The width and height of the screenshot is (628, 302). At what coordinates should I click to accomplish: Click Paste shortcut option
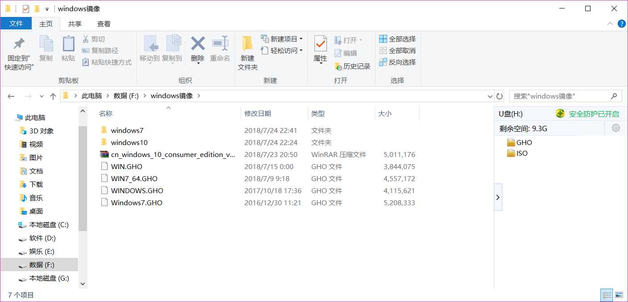(x=107, y=62)
